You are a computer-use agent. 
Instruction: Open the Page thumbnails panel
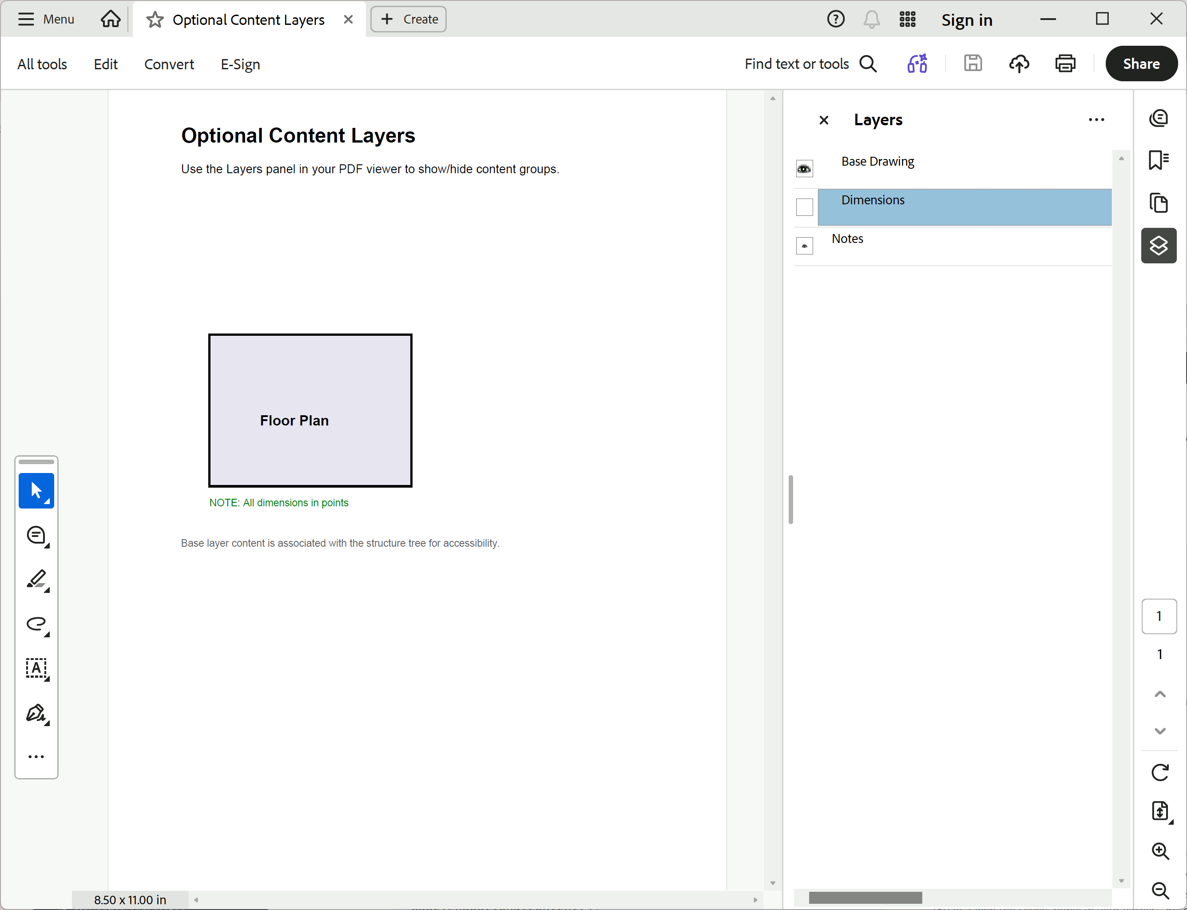pos(1159,203)
